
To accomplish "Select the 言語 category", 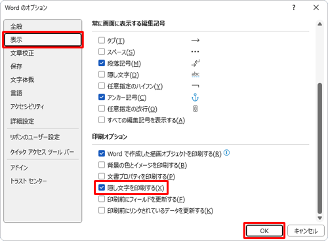I will coord(43,93).
